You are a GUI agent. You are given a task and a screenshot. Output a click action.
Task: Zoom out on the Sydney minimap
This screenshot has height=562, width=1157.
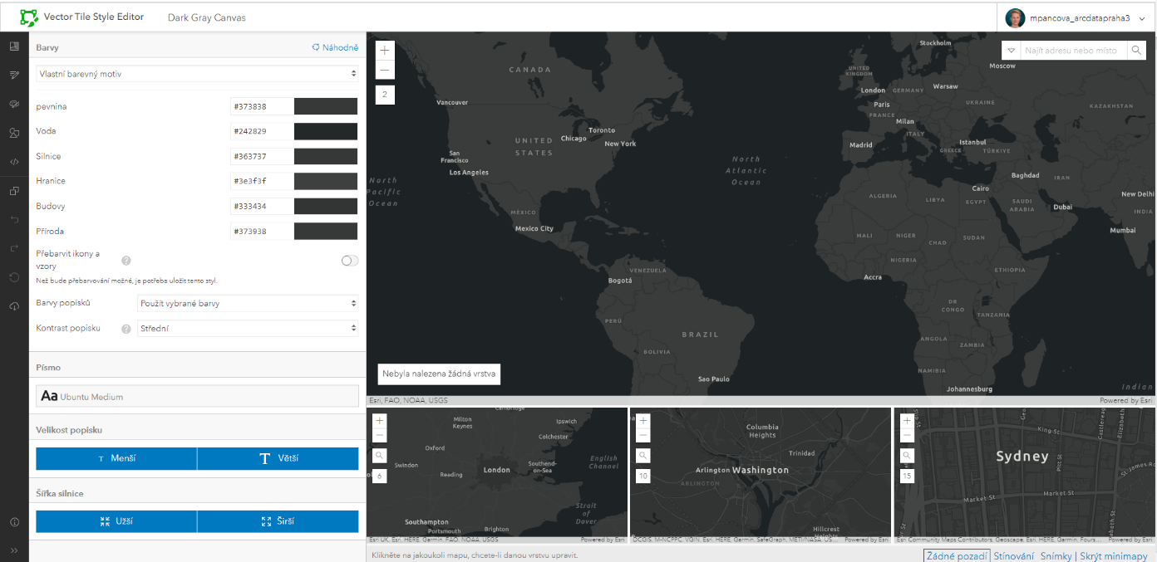point(907,435)
